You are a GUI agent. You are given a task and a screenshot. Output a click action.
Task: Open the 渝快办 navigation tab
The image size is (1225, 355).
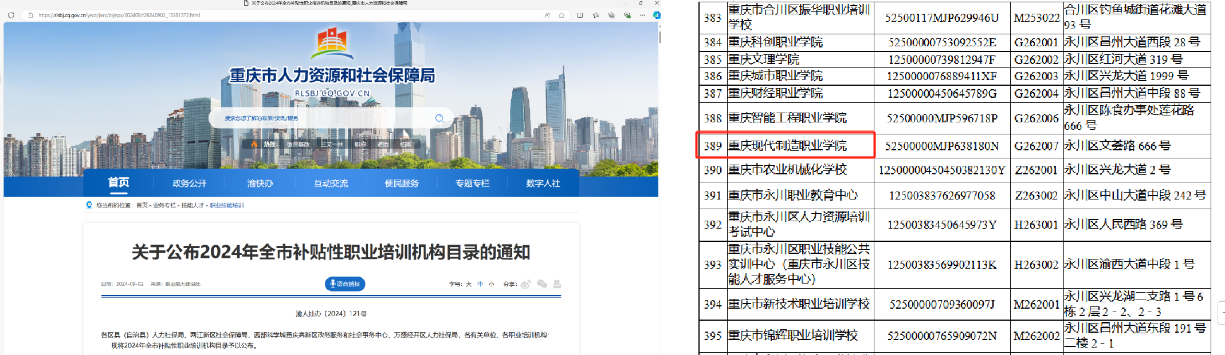[260, 184]
